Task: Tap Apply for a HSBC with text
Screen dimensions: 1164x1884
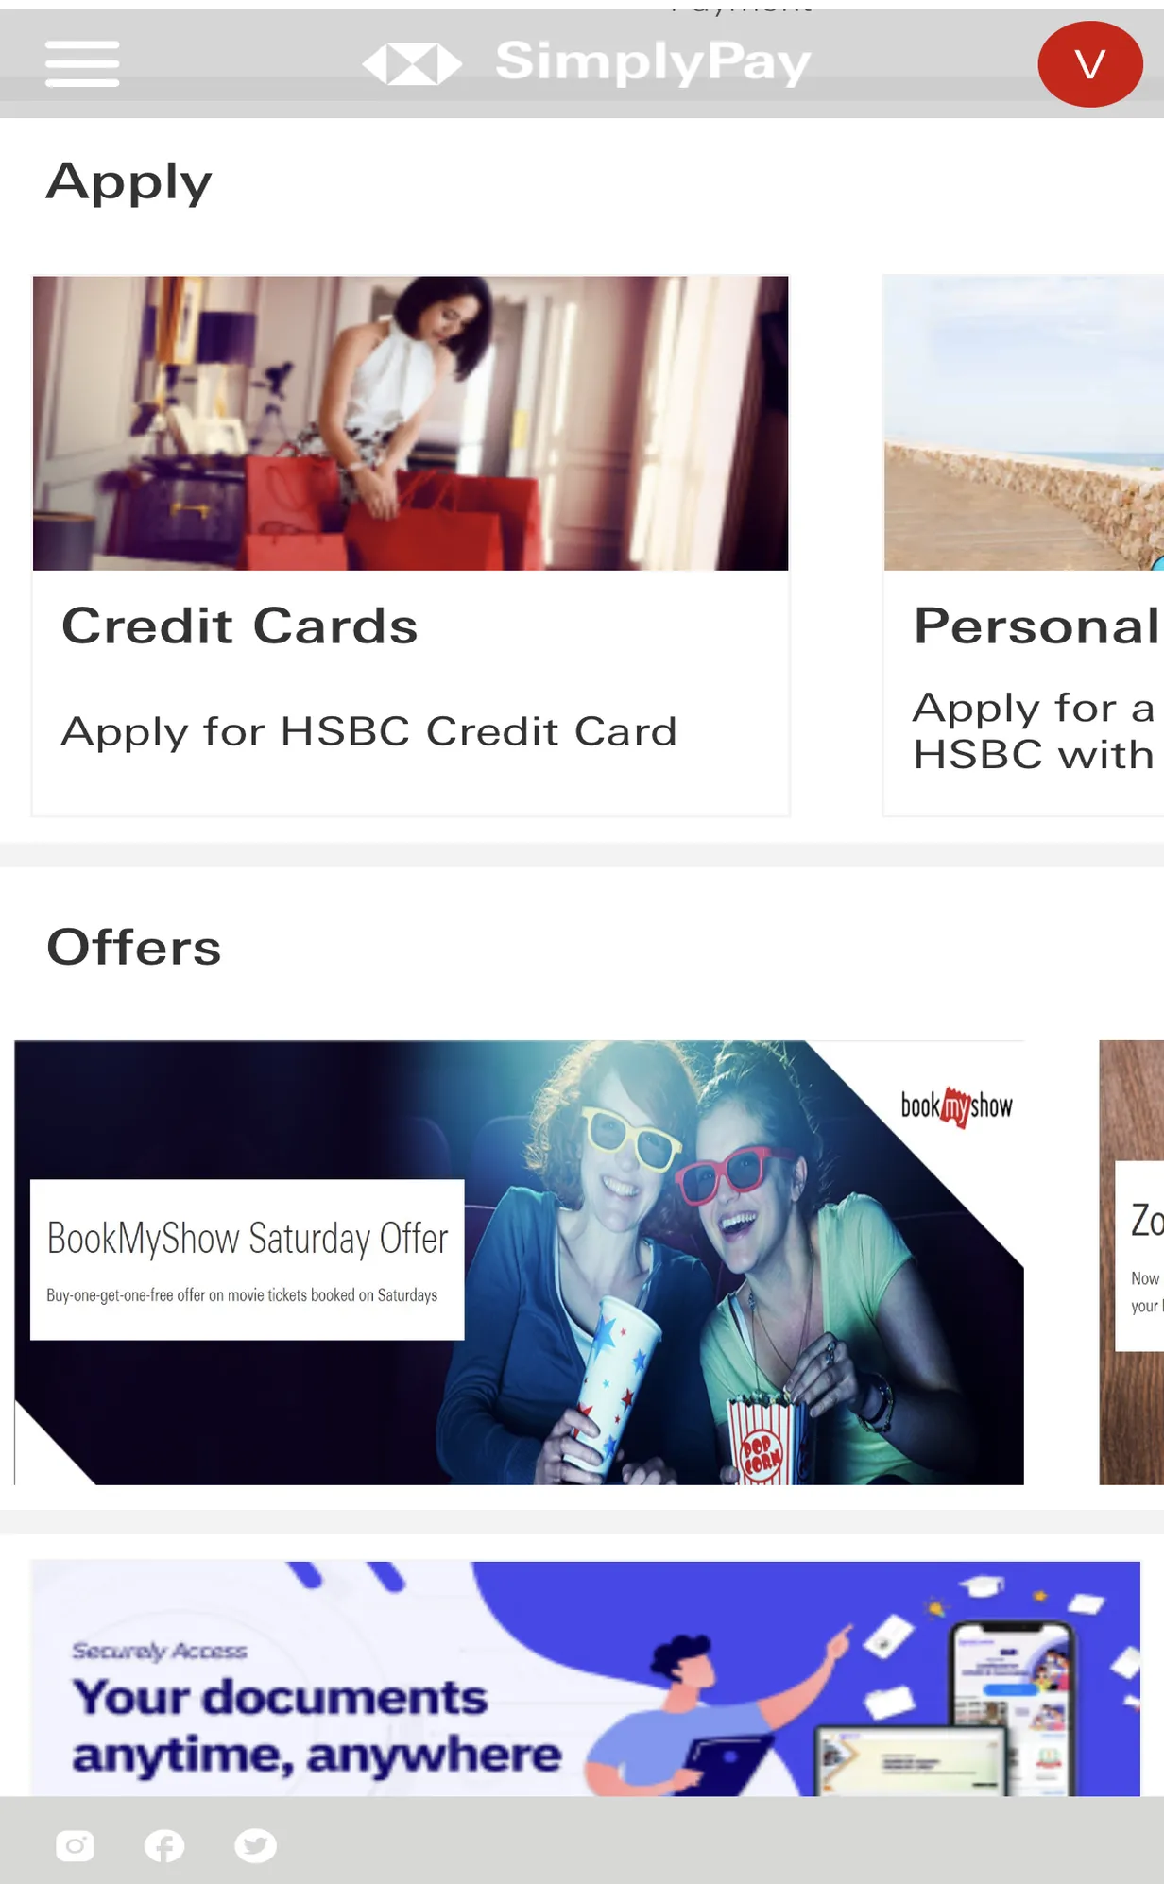Action: pyautogui.click(x=1035, y=731)
